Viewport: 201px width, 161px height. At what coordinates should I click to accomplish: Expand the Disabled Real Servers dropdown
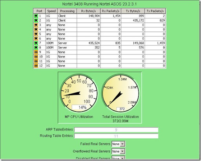[x=118, y=158]
